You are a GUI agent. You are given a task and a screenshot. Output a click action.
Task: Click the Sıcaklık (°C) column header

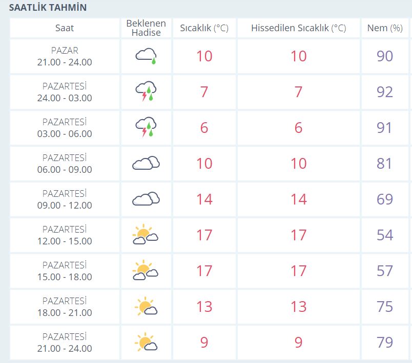(x=204, y=28)
